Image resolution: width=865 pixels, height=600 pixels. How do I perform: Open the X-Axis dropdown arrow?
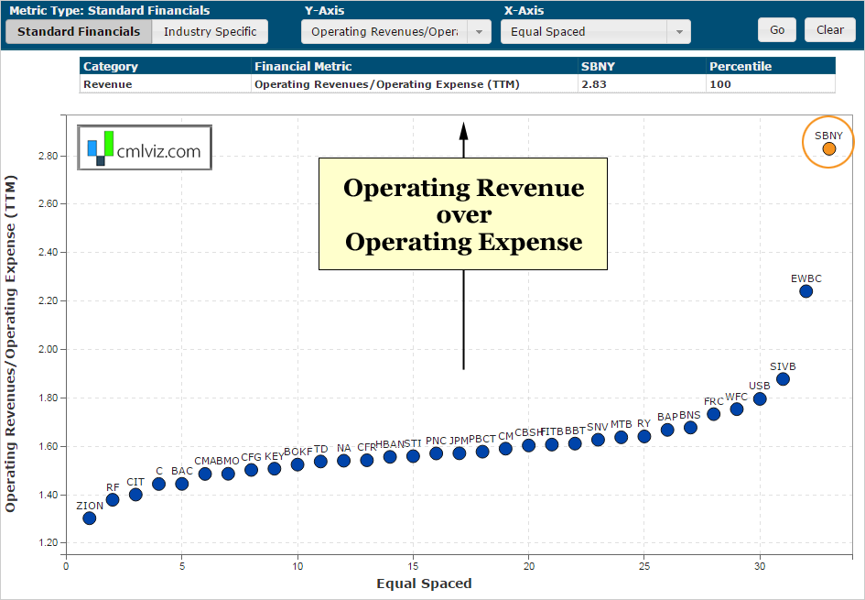pos(679,32)
